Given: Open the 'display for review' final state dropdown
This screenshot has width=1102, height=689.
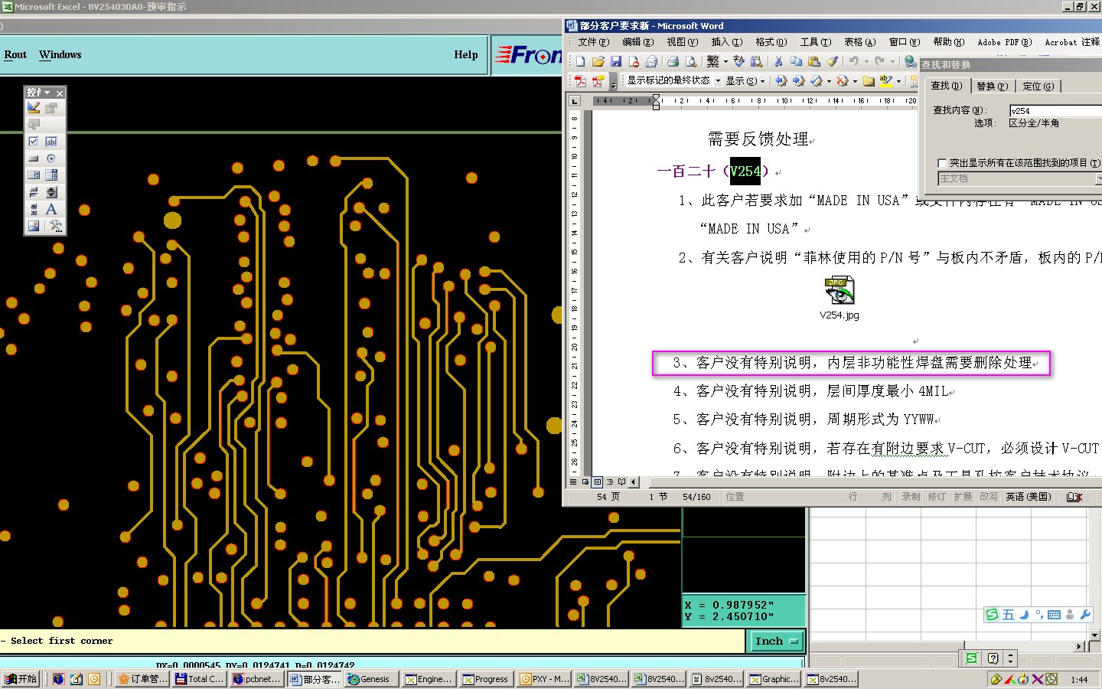Looking at the screenshot, I should click(718, 80).
